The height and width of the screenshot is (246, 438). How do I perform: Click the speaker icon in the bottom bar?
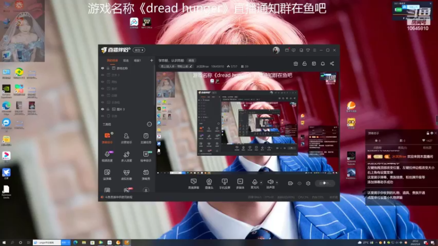point(270,182)
